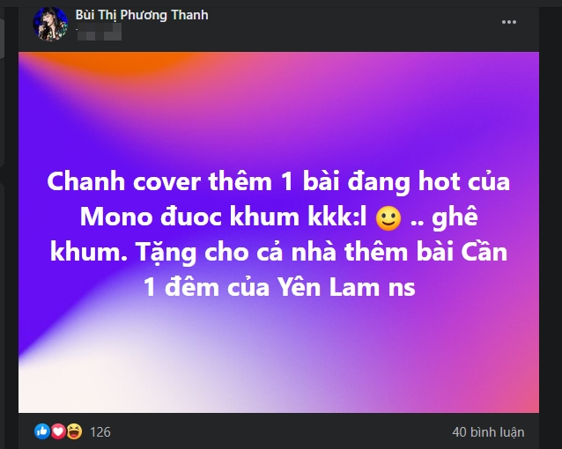Visit the Bùi Thị Phương Thanh name link

point(142,15)
